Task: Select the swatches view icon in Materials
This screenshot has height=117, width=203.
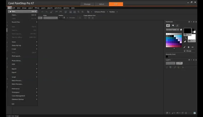Action: 168,25
